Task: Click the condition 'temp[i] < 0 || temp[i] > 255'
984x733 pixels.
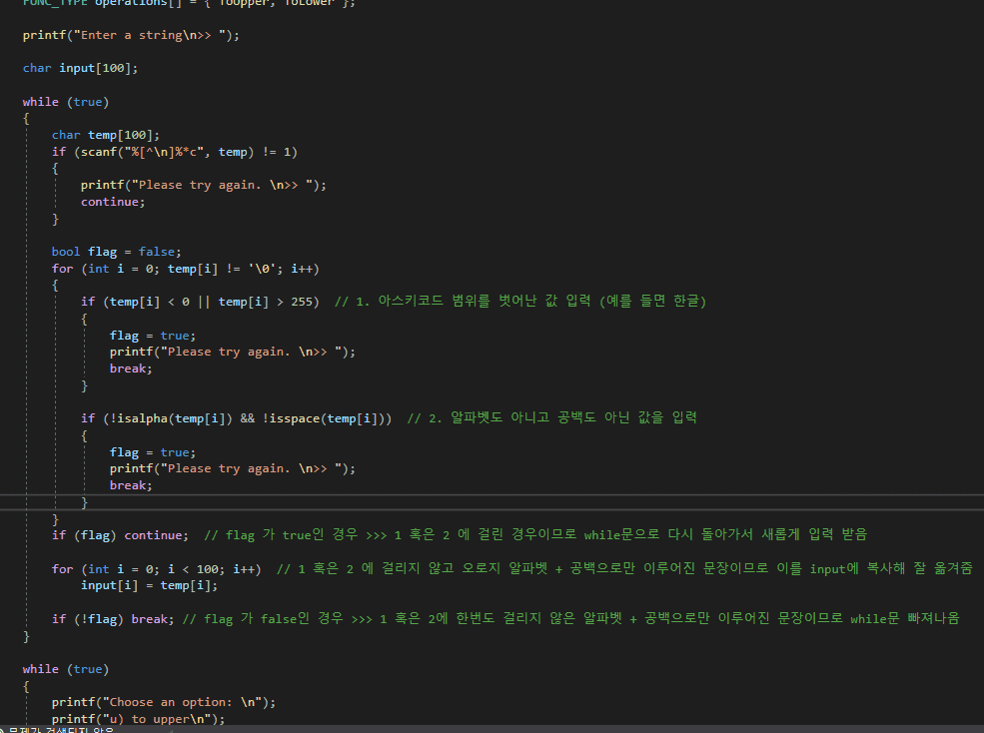Action: (211, 302)
